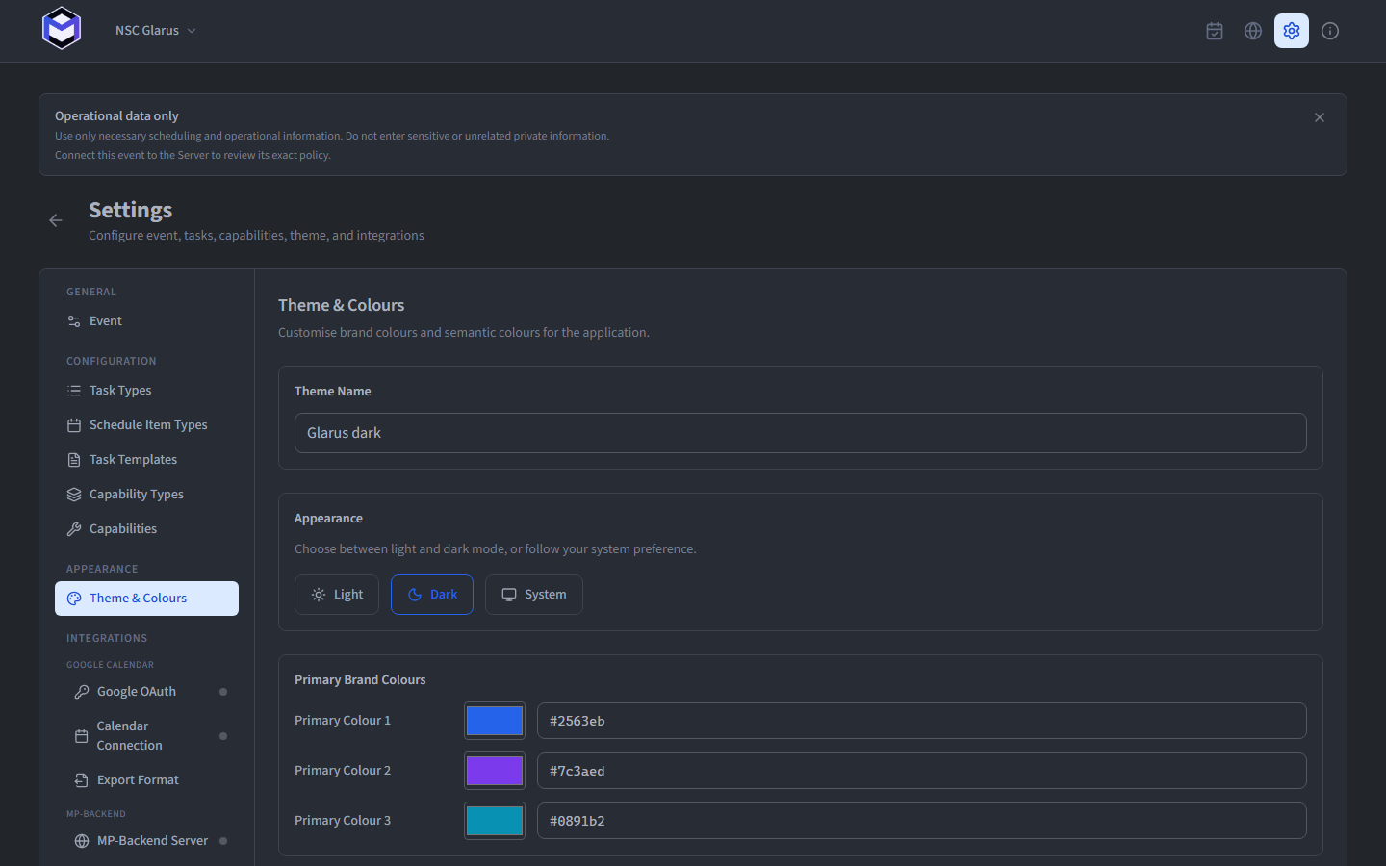Open the settings gear icon
This screenshot has width=1386, height=866.
click(1292, 31)
